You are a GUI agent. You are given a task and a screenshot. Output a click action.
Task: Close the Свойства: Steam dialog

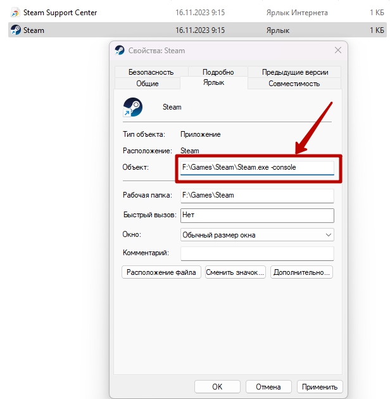338,51
